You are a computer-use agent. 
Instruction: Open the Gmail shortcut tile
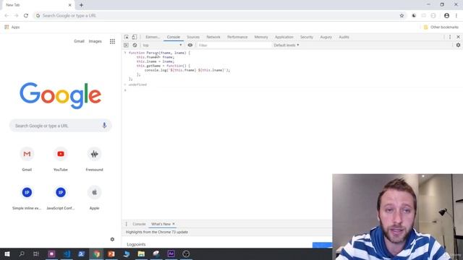[x=27, y=159]
